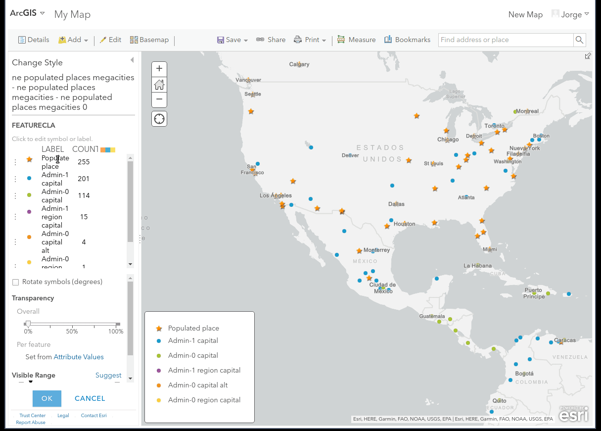Click the LABEL column header
The height and width of the screenshot is (431, 601).
coord(53,149)
